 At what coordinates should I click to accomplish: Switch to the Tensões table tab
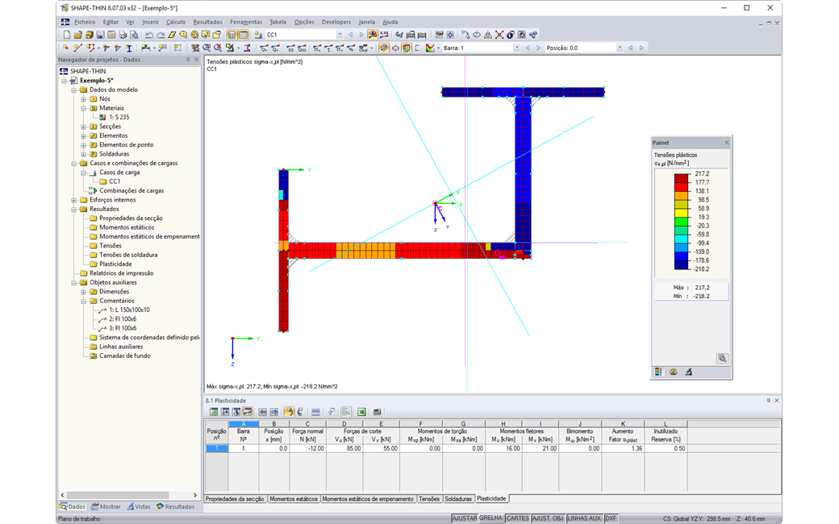[428, 499]
